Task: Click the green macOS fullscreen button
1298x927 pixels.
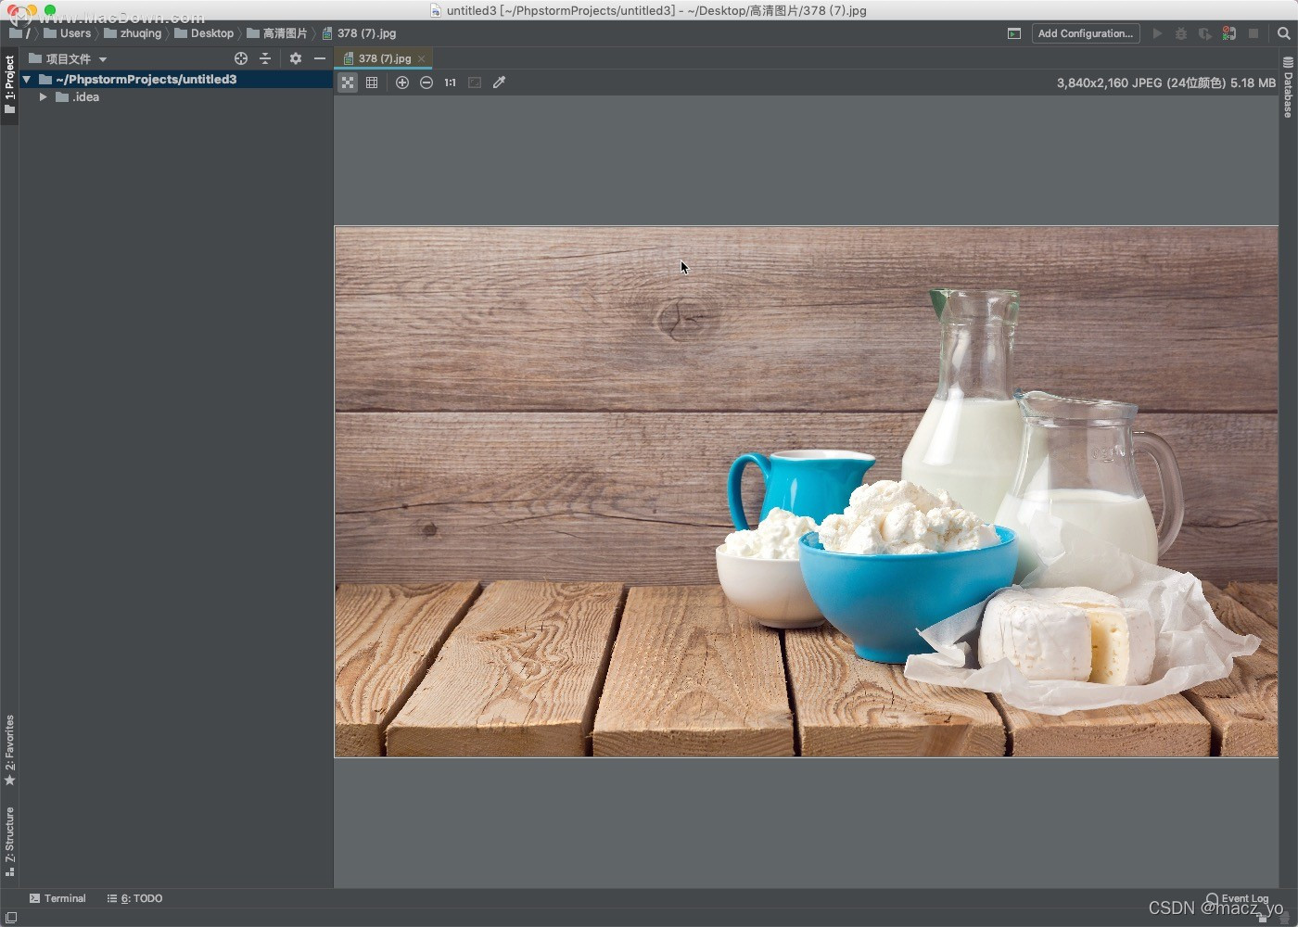Action: pyautogui.click(x=50, y=10)
